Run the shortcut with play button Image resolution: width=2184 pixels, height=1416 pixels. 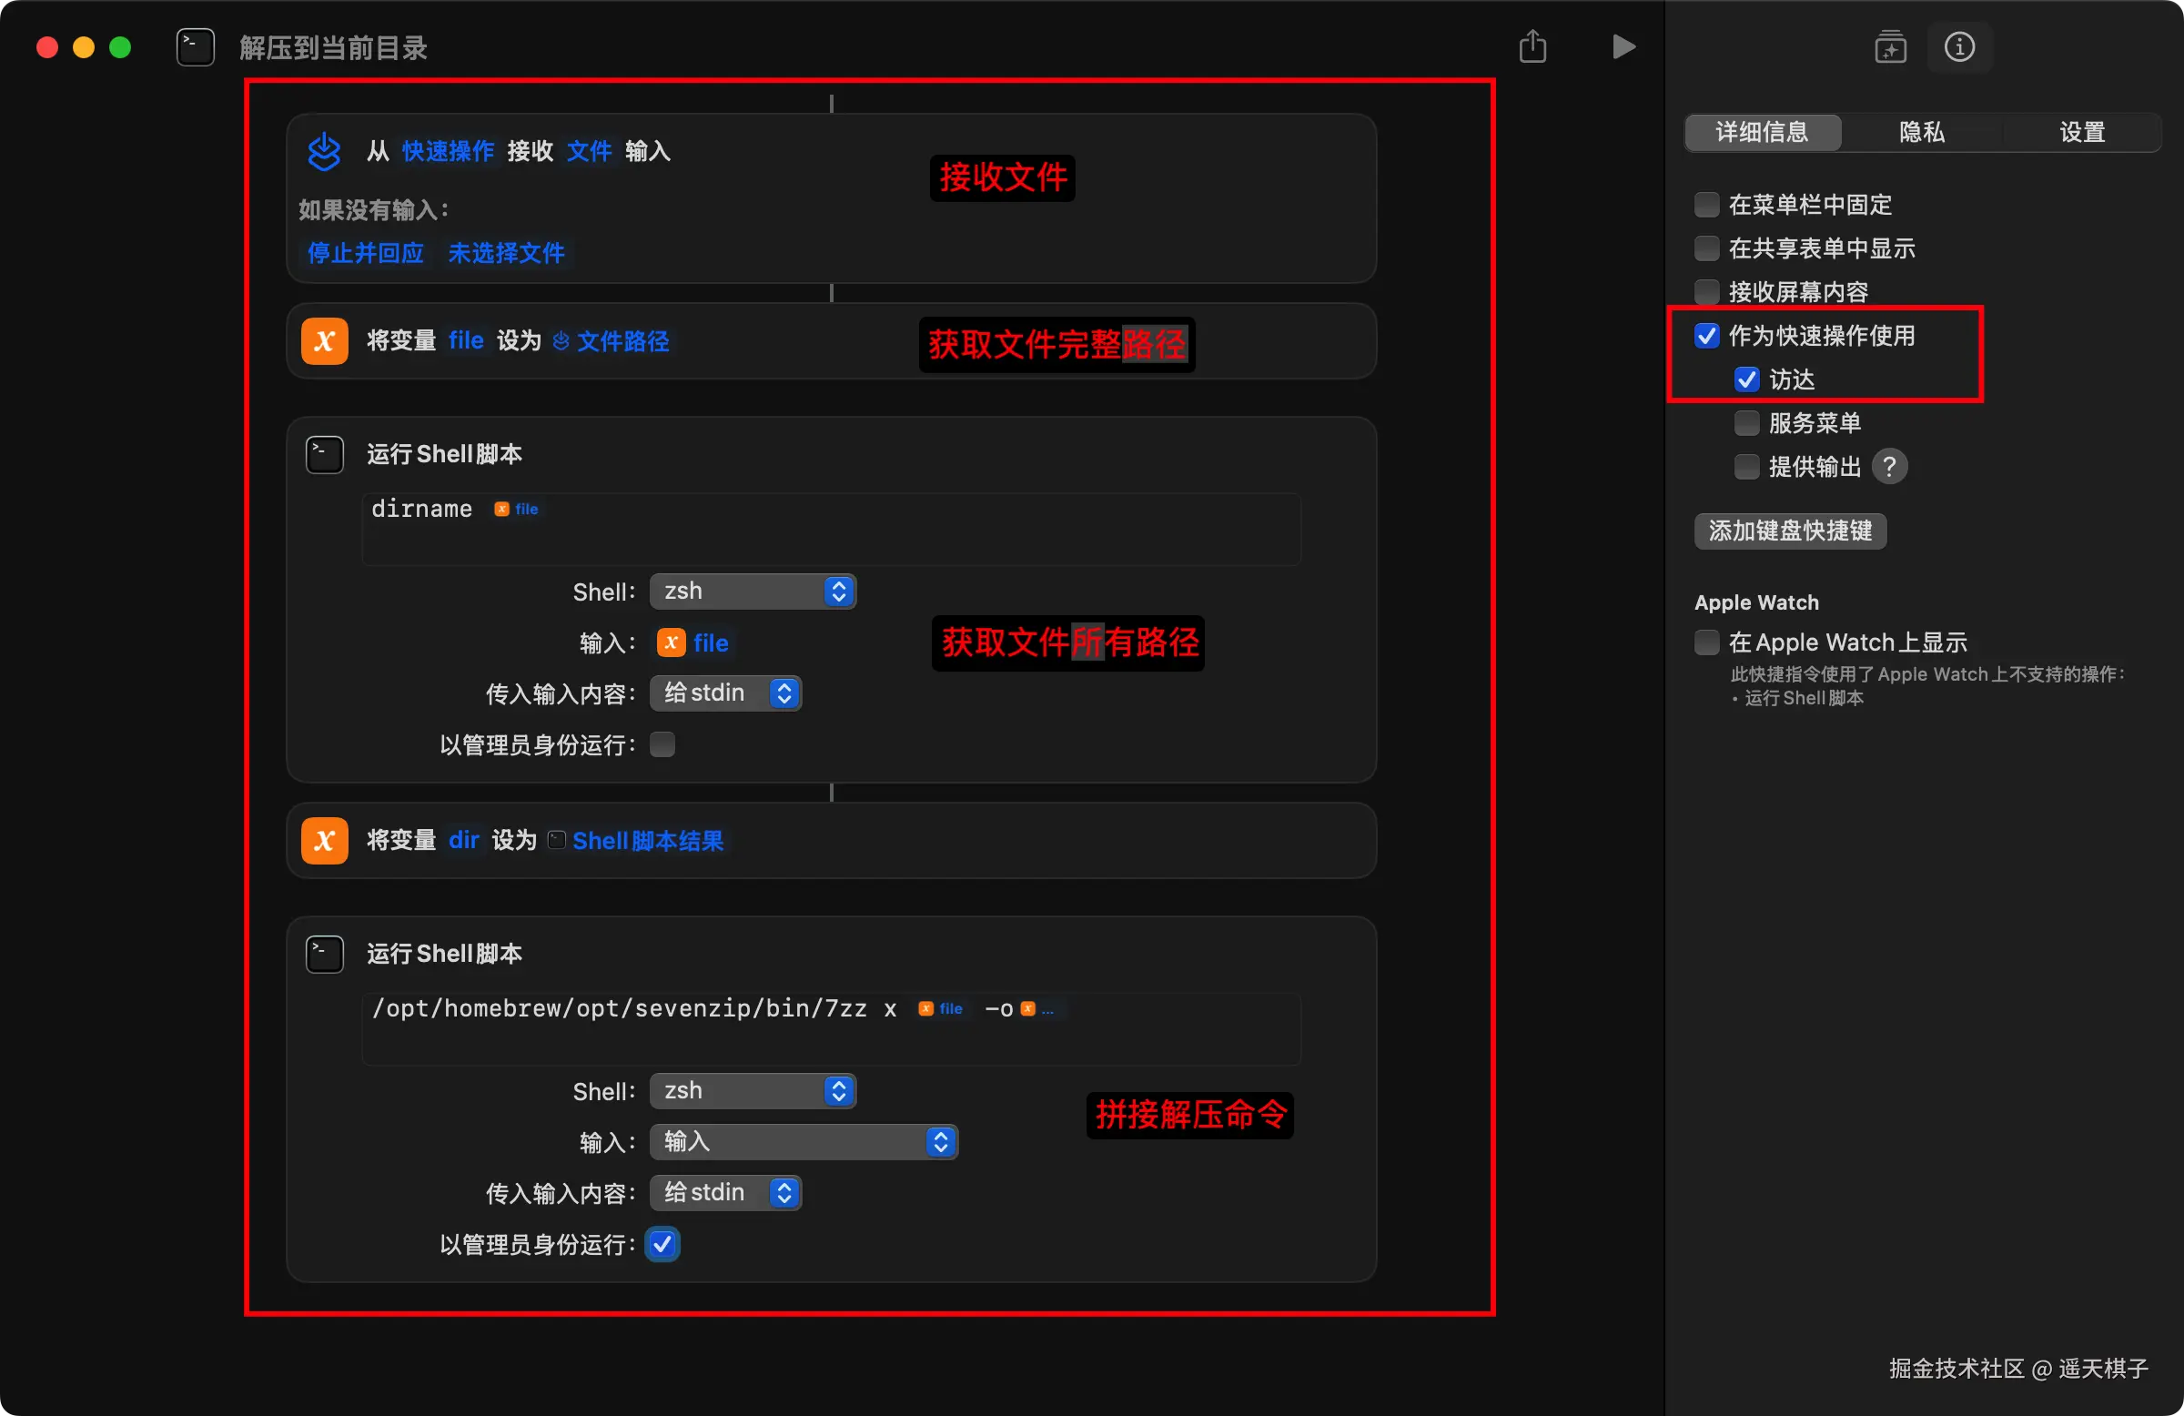pyautogui.click(x=1623, y=46)
